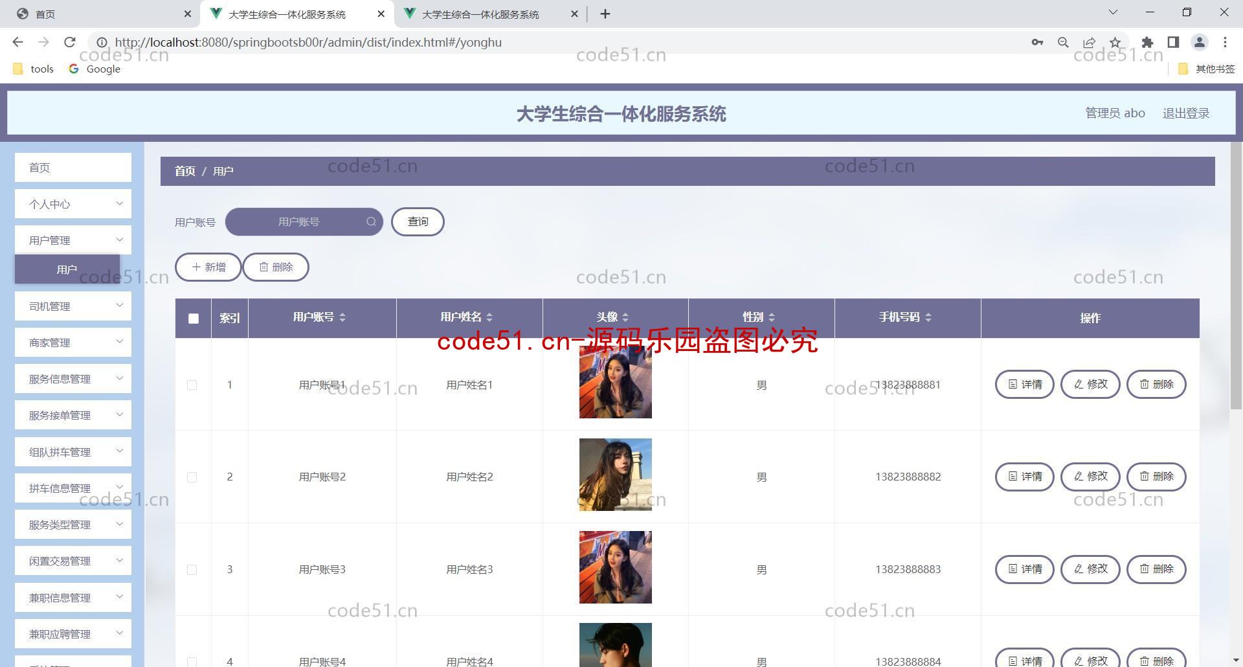Close the 首页 browser tab
Screen dimensions: 1243x667
coord(187,14)
